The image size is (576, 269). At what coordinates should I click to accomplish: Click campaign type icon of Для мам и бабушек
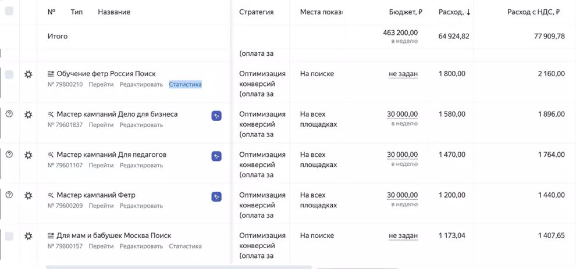point(51,235)
